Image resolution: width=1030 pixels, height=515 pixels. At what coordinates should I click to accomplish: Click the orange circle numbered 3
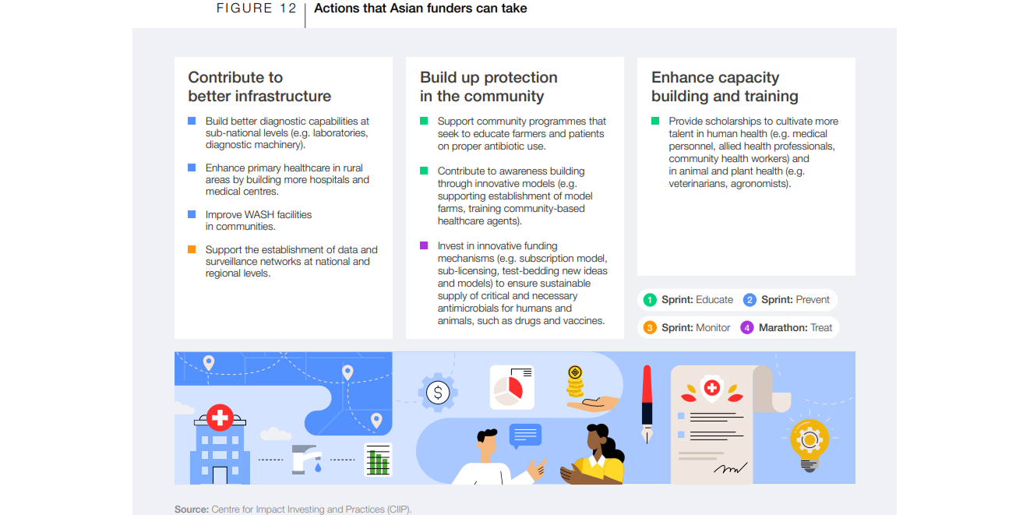(650, 328)
